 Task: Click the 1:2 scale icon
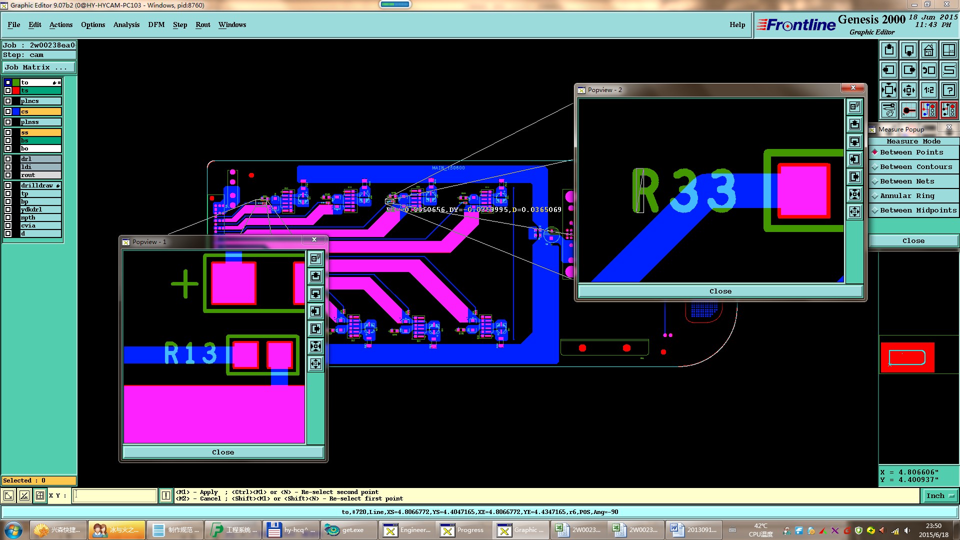tap(929, 90)
